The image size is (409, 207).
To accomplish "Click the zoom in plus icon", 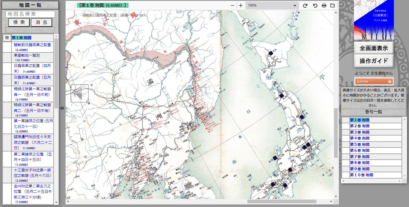I will (241, 5).
